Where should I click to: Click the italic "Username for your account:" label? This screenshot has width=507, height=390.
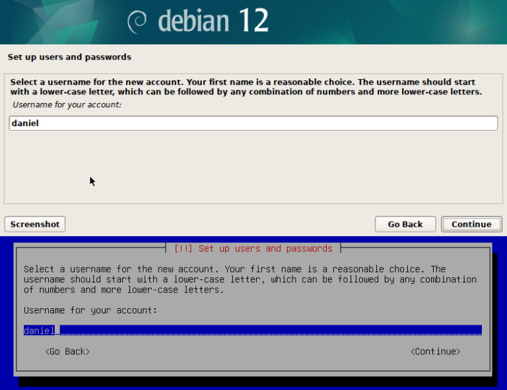[67, 105]
